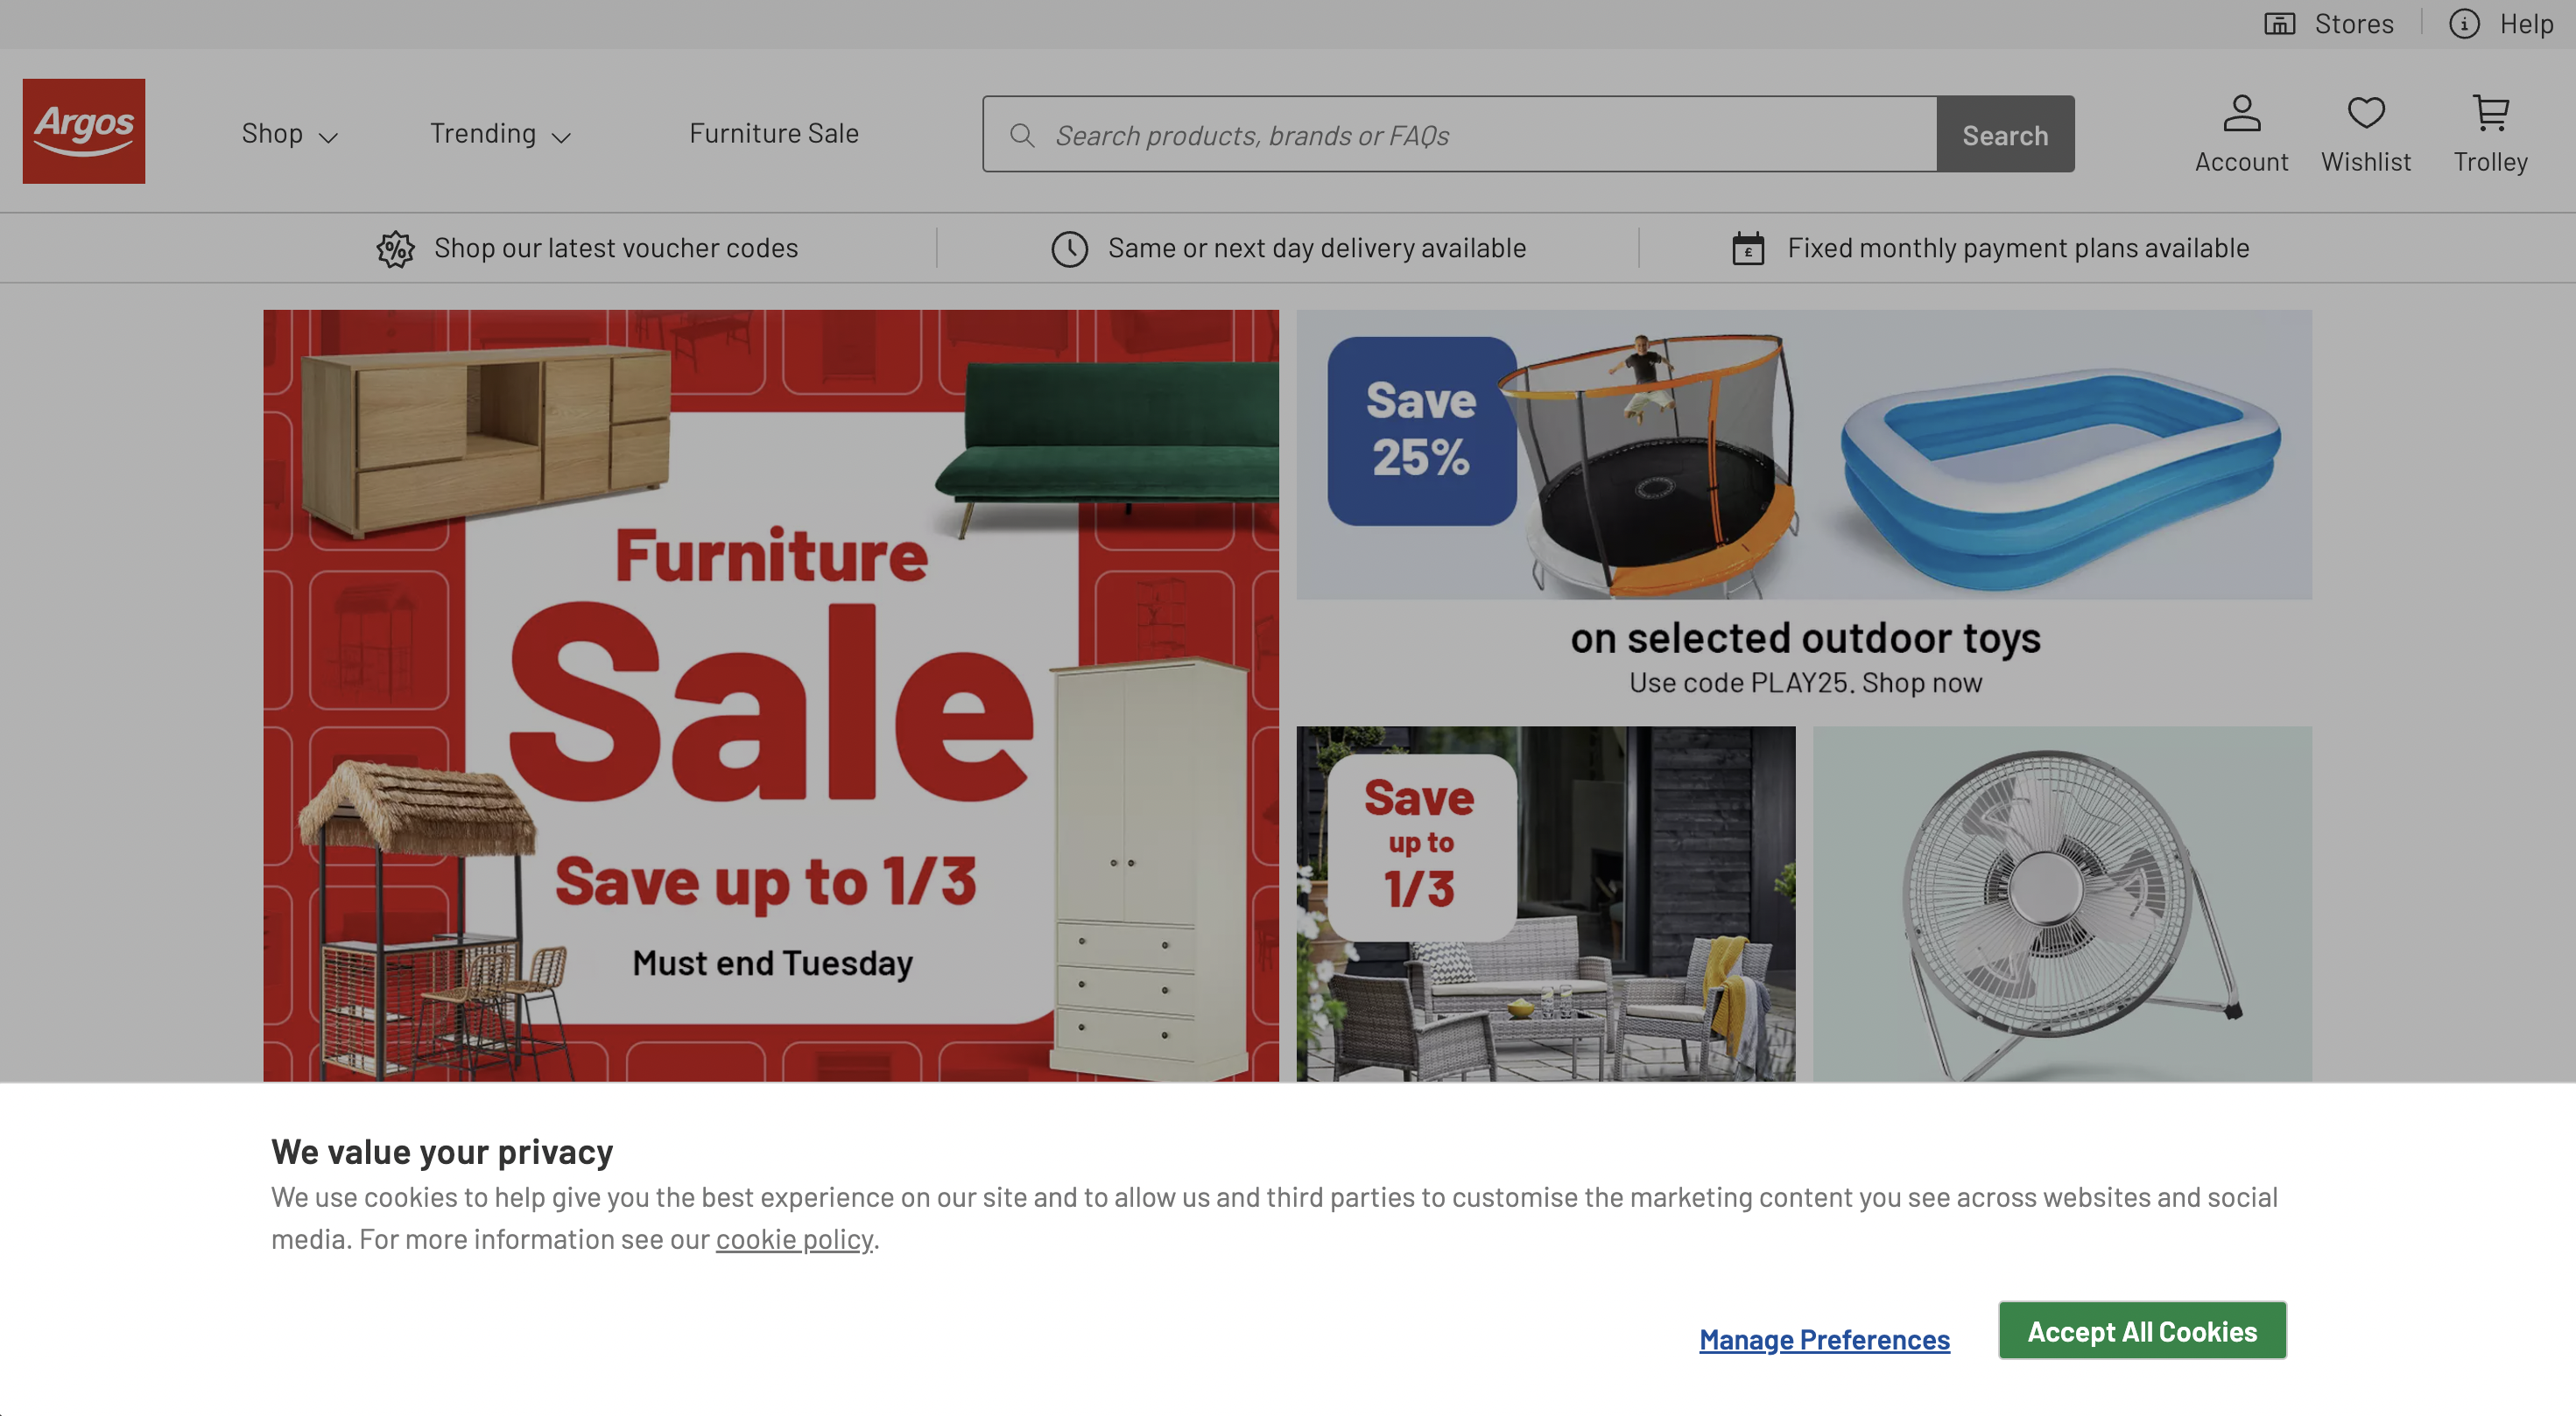The image size is (2576, 1416).
Task: Focus the search products input field
Action: pyautogui.click(x=1459, y=134)
